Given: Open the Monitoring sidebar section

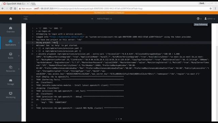Looking at the screenshot, I should 11,95.
